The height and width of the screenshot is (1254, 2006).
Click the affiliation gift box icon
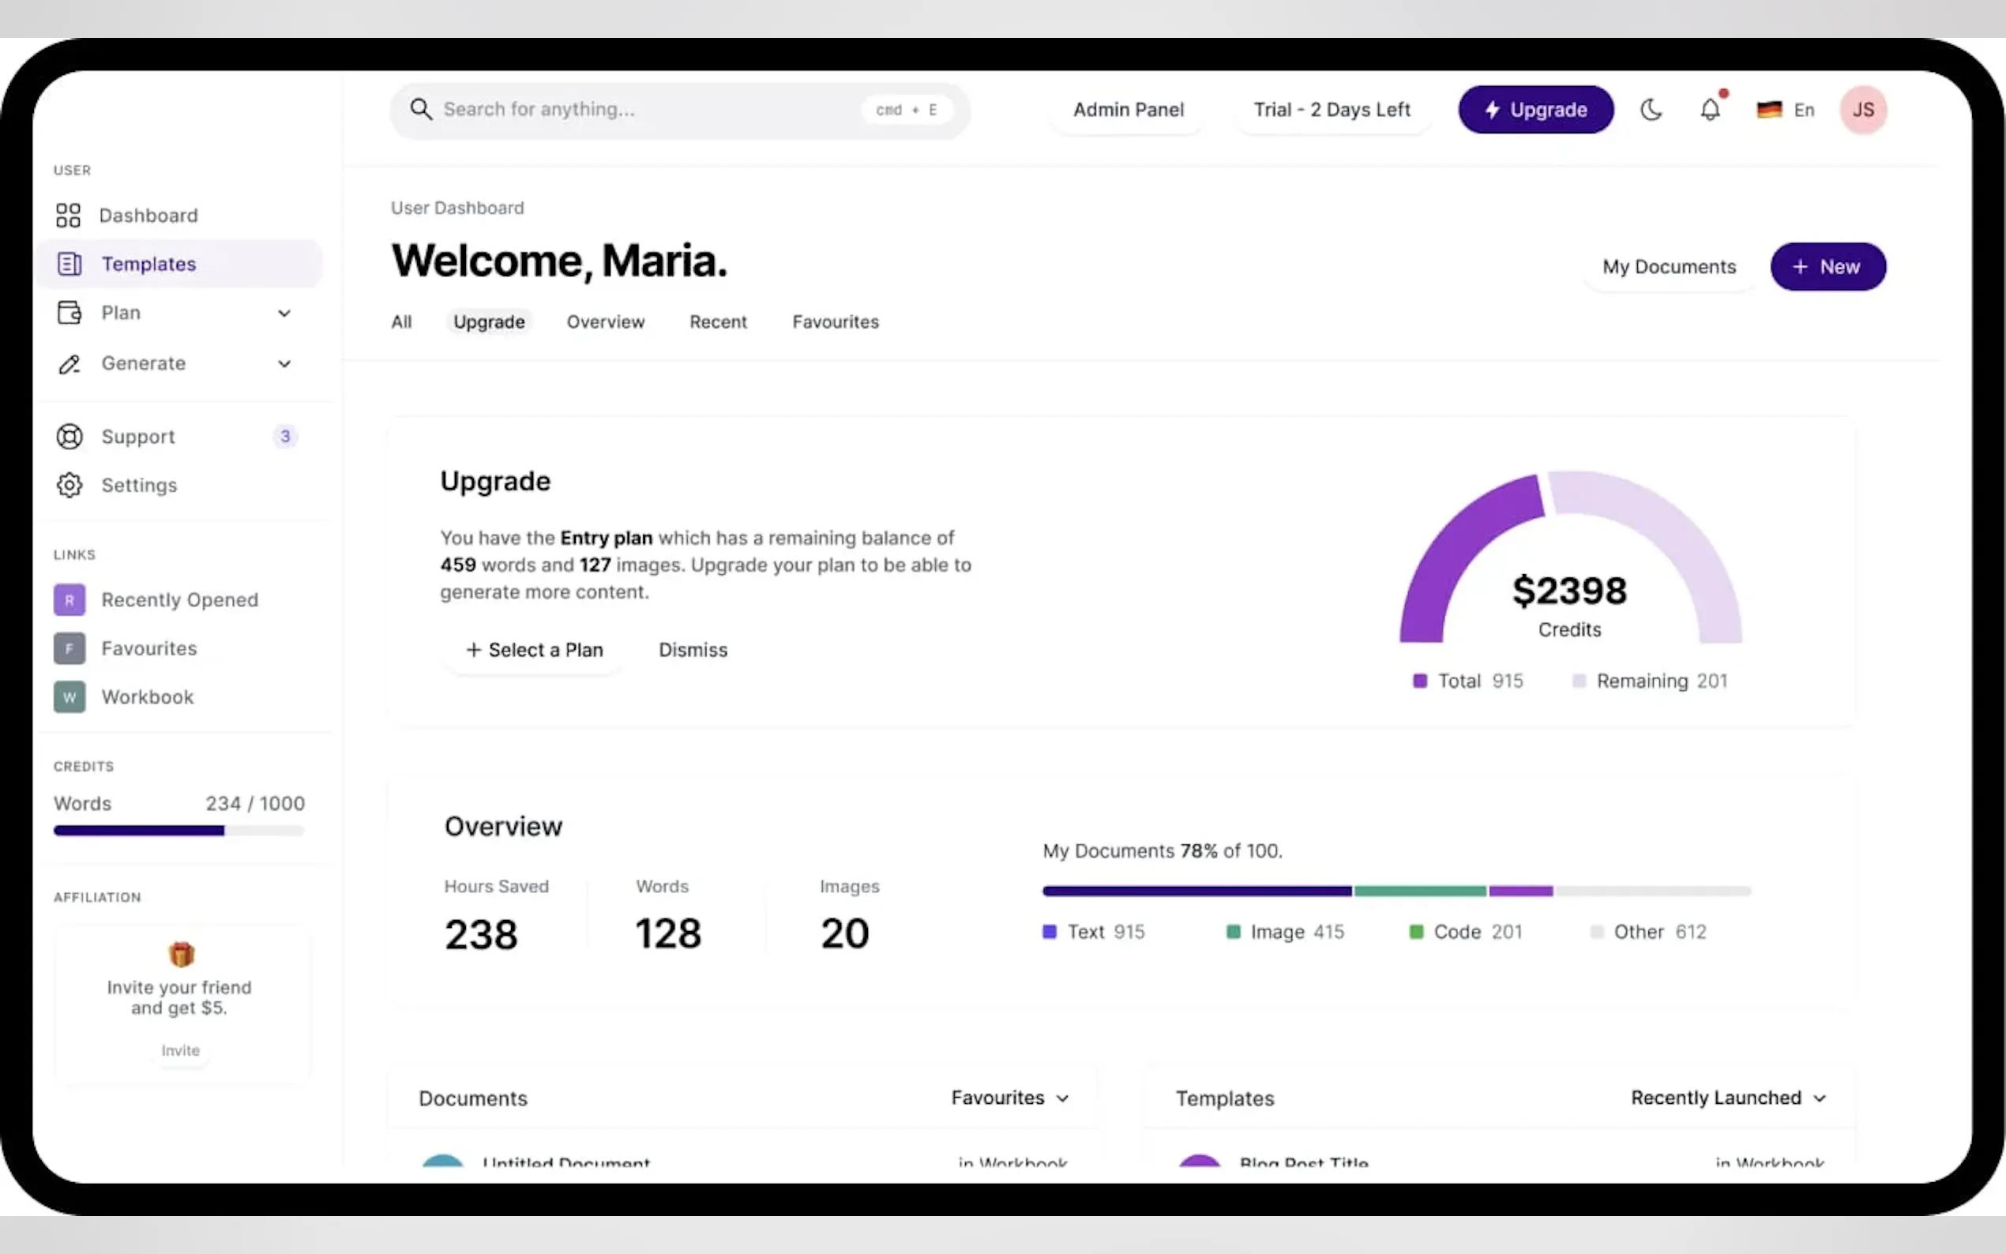(181, 954)
